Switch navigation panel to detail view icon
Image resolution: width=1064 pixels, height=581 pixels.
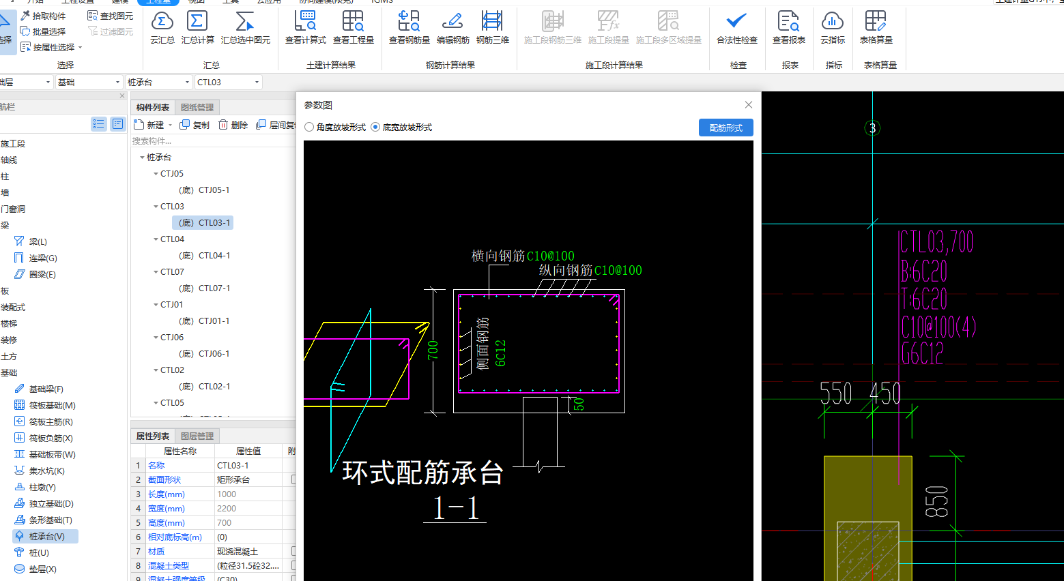tap(118, 124)
